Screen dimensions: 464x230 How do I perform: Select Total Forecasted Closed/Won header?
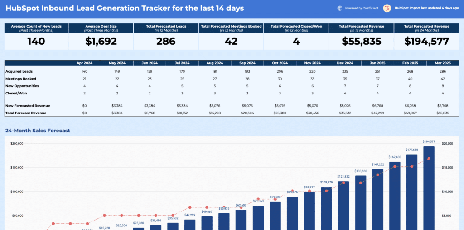(x=296, y=28)
